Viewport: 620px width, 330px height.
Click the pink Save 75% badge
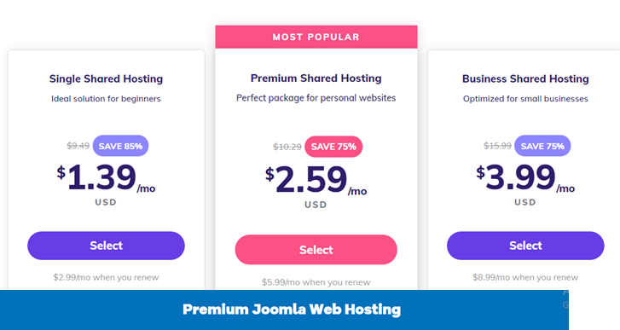click(333, 147)
